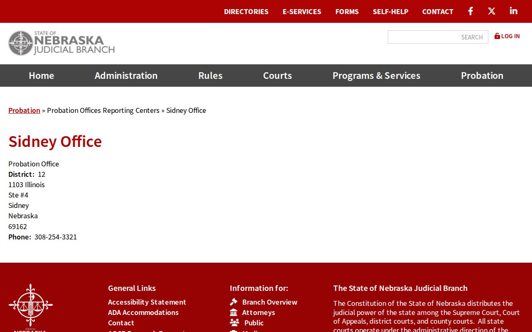Click Probation Offices Reporting Centers breadcrumb text

103,110
